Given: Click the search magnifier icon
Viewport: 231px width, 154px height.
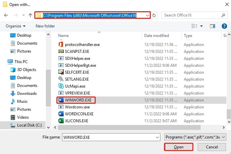Looking at the screenshot, I should (x=223, y=15).
